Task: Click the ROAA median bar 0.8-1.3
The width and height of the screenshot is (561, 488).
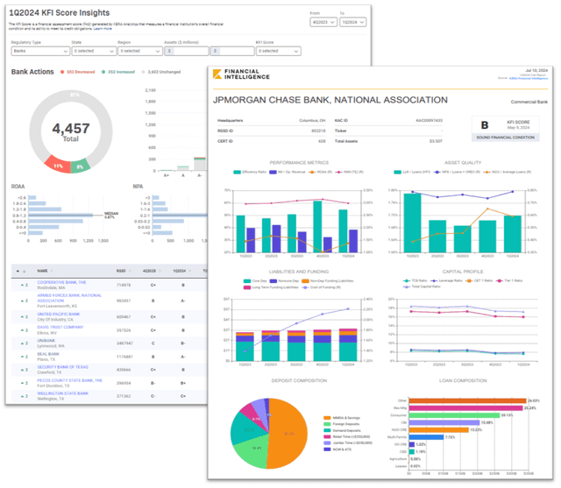Action: 60,216
